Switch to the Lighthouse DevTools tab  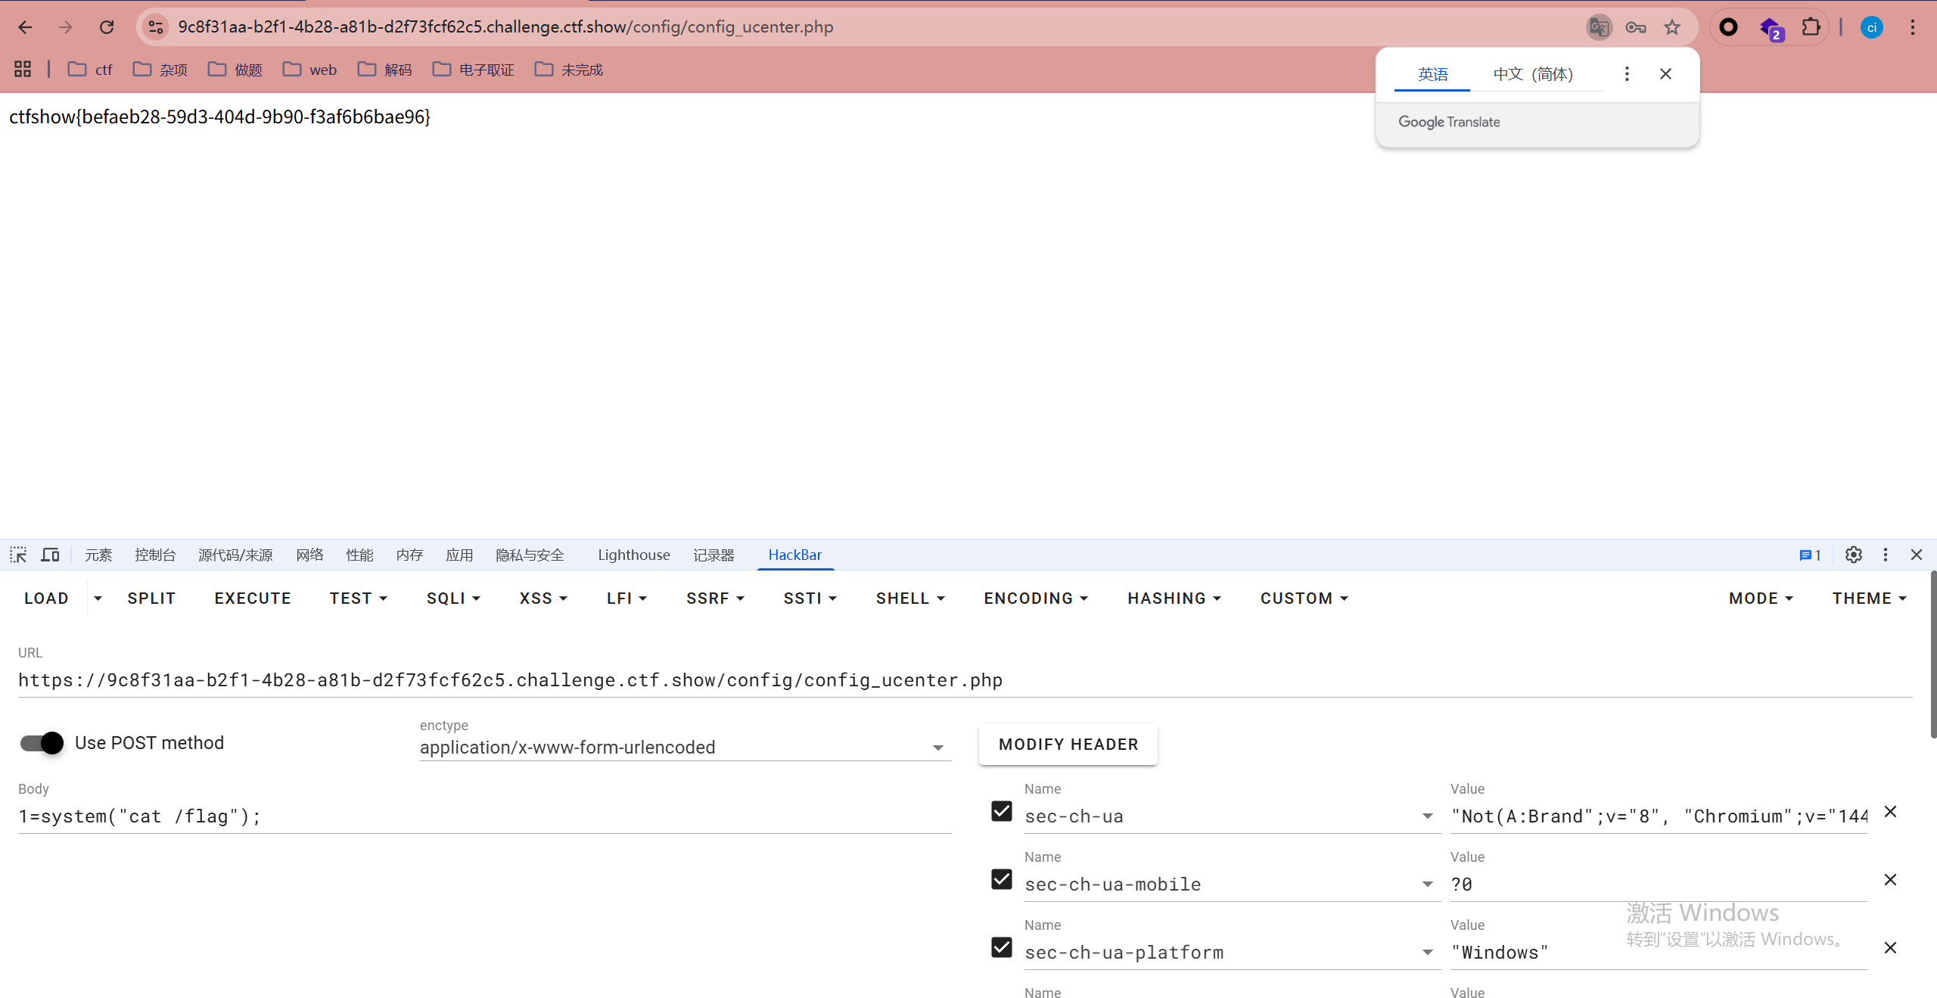click(633, 555)
